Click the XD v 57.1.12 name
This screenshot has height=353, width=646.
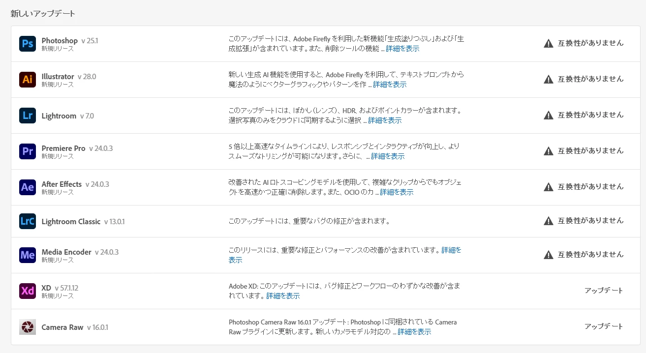[60, 288]
